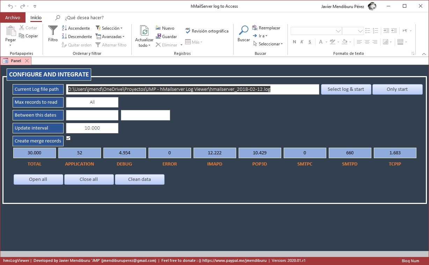This screenshot has width=429, height=265.
Task: Click the Actualizar todo refresh icon
Action: click(144, 31)
